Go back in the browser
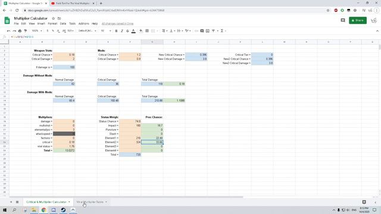 (x=4, y=11)
